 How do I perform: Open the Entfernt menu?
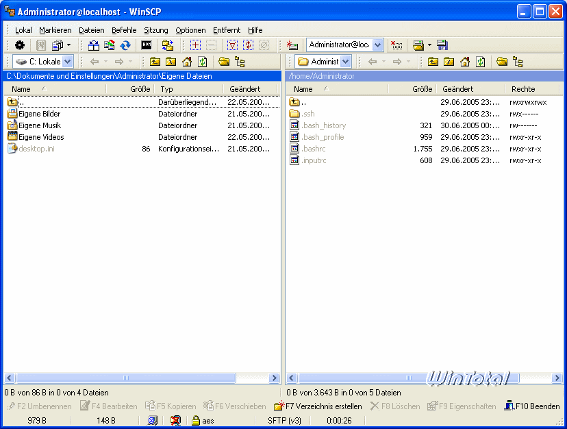(227, 30)
